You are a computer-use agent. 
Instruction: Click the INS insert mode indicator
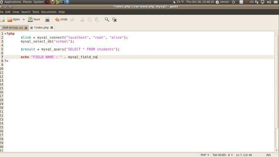pyautogui.click(x=269, y=155)
